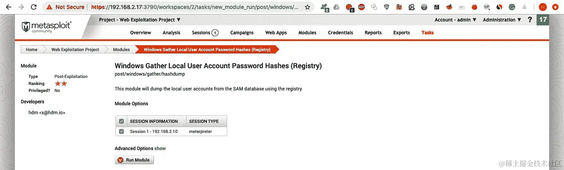Uncheck Session 1 - 192.168.2.10 checkbox
Viewport: 564px width, 170px height.
pos(121,131)
